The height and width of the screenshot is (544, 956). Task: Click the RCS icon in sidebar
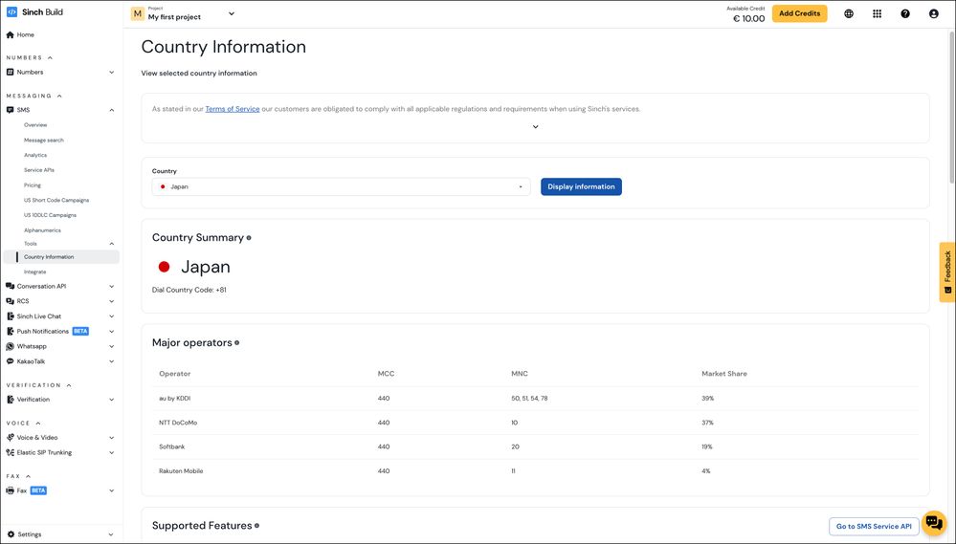coord(10,301)
